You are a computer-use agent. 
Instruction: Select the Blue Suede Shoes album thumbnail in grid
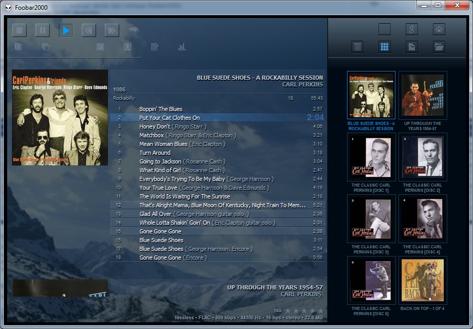point(371,95)
